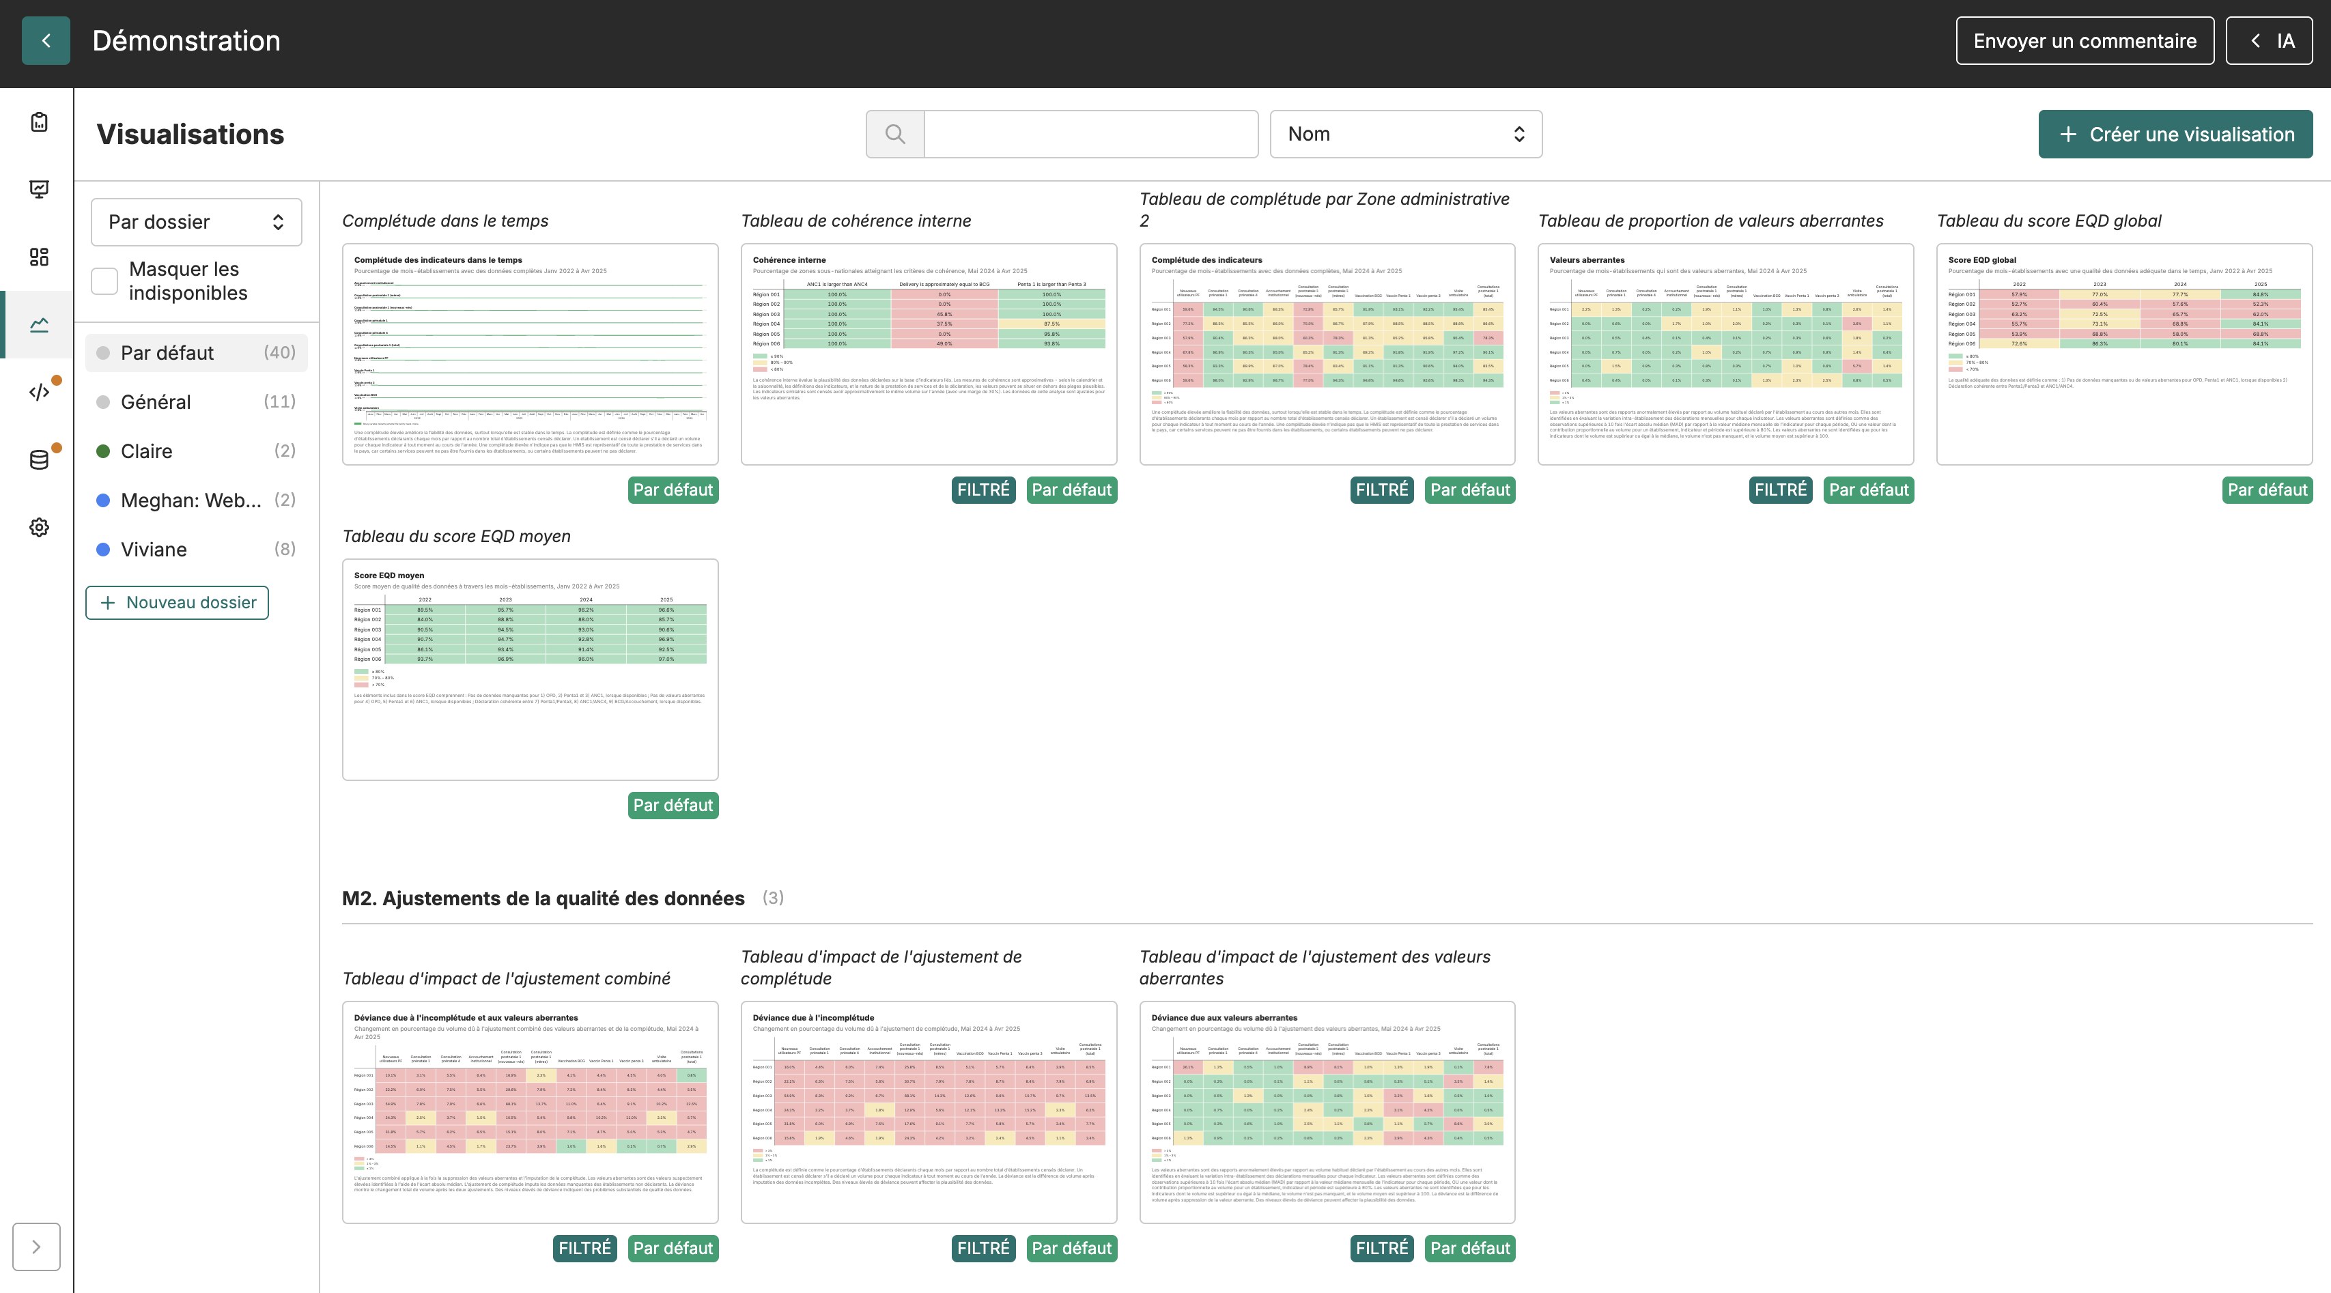This screenshot has width=2331, height=1293.
Task: Select the line chart visualisations sidebar icon
Action: click(39, 324)
